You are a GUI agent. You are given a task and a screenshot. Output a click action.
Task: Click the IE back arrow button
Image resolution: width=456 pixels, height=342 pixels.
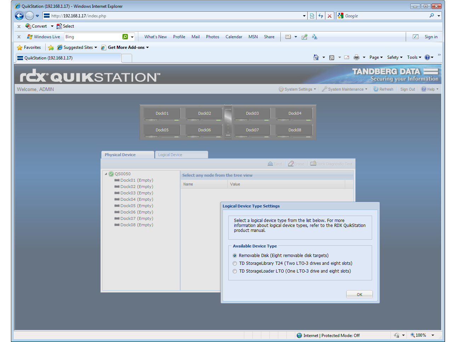tap(19, 16)
